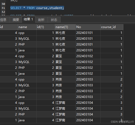Image resolution: width=135 pixels, height=125 pixels.
Task: Select the 肖奈 name in the MySQL row
Action: click(65, 85)
